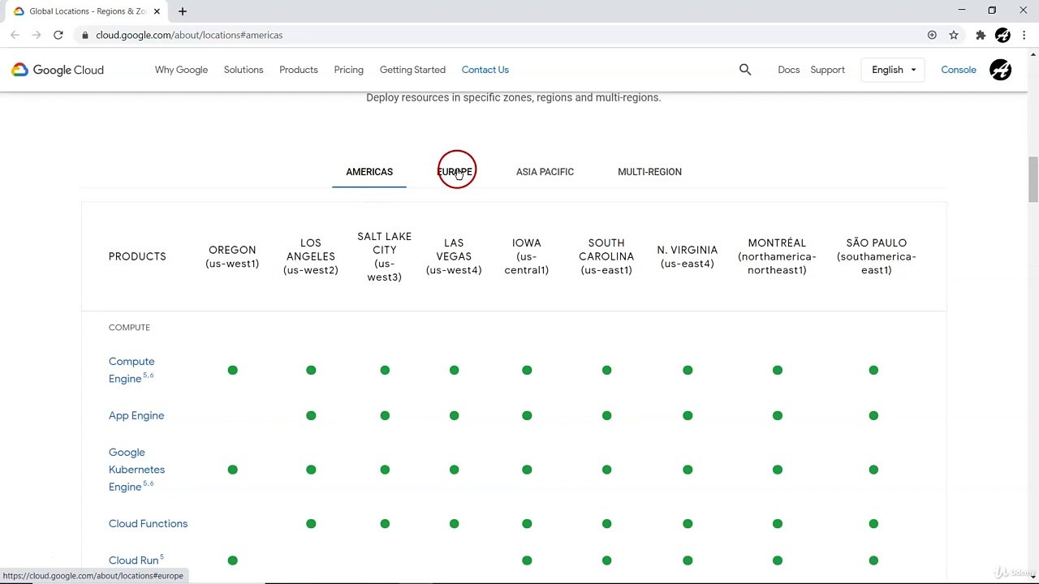Screen dimensions: 1039x584
Task: Click the search magnifier icon
Action: coord(745,70)
